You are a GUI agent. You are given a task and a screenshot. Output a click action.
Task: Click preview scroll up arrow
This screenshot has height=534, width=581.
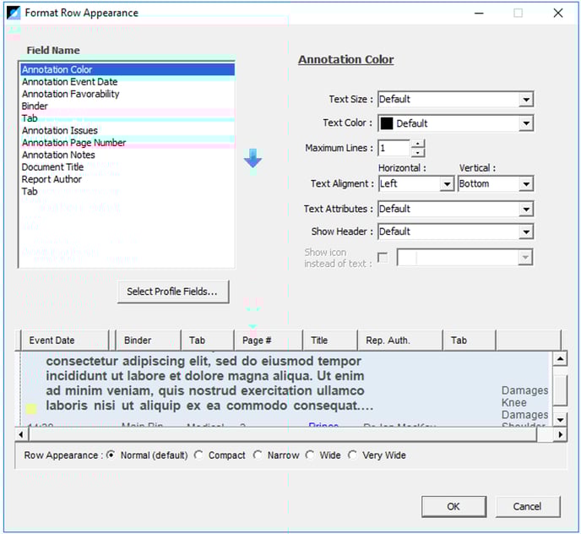pyautogui.click(x=560, y=358)
